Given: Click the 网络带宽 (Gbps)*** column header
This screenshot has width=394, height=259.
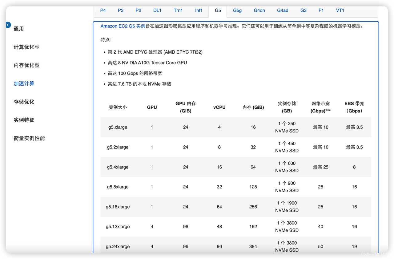Looking at the screenshot, I should [321, 107].
